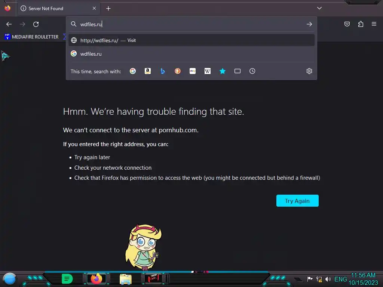Click the ENG language indicator
Screen dimensions: 383x287
click(x=340, y=279)
